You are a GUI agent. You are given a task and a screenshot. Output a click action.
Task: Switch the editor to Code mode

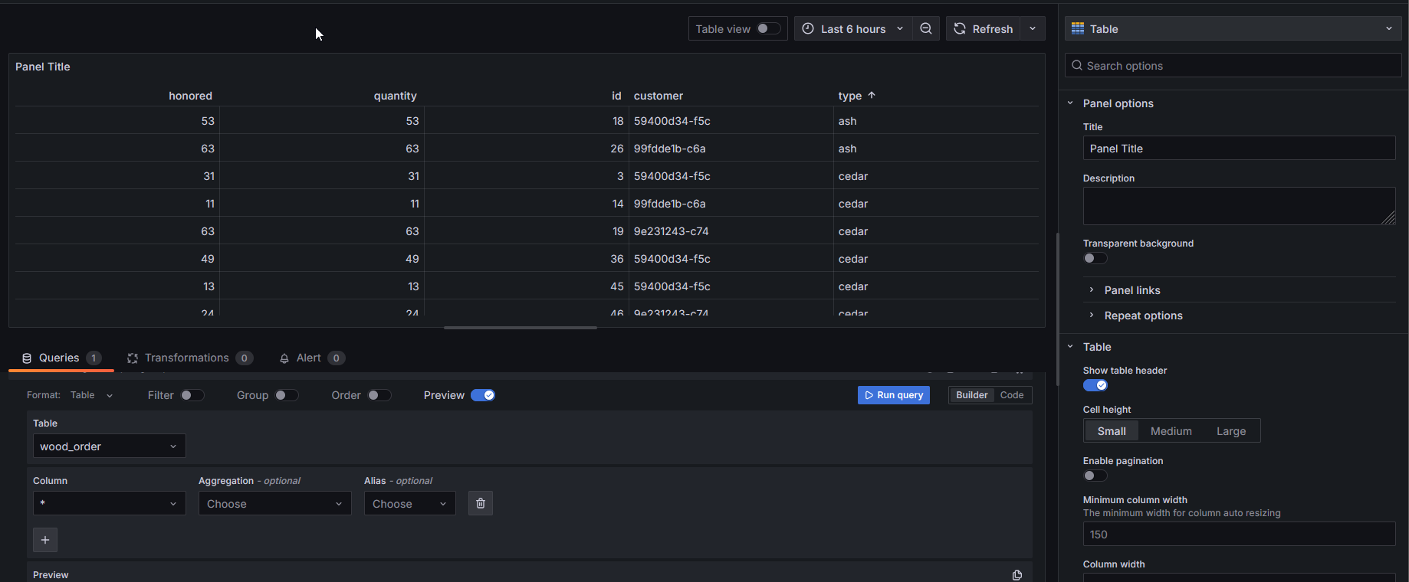pyautogui.click(x=1011, y=395)
